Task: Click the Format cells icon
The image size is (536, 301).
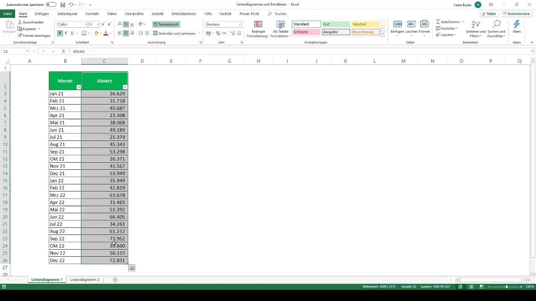Action: (424, 24)
